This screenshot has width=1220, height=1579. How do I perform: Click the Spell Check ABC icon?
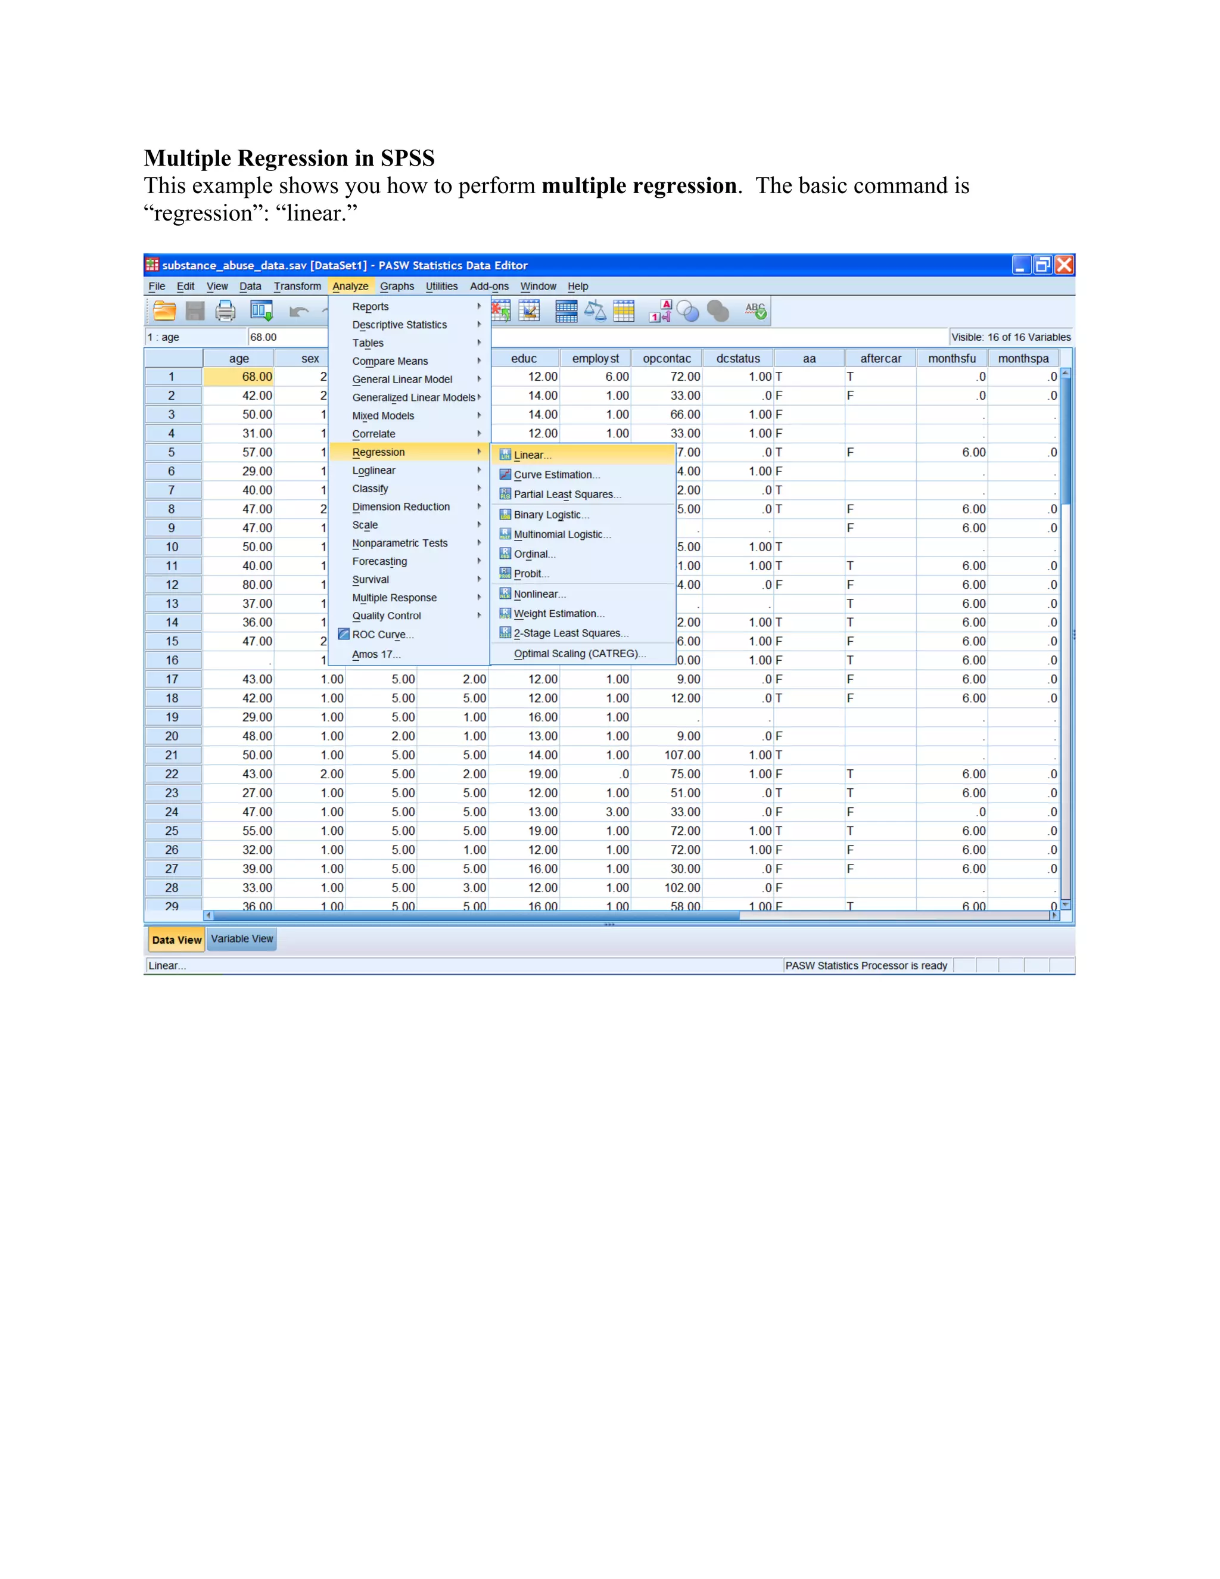[756, 311]
